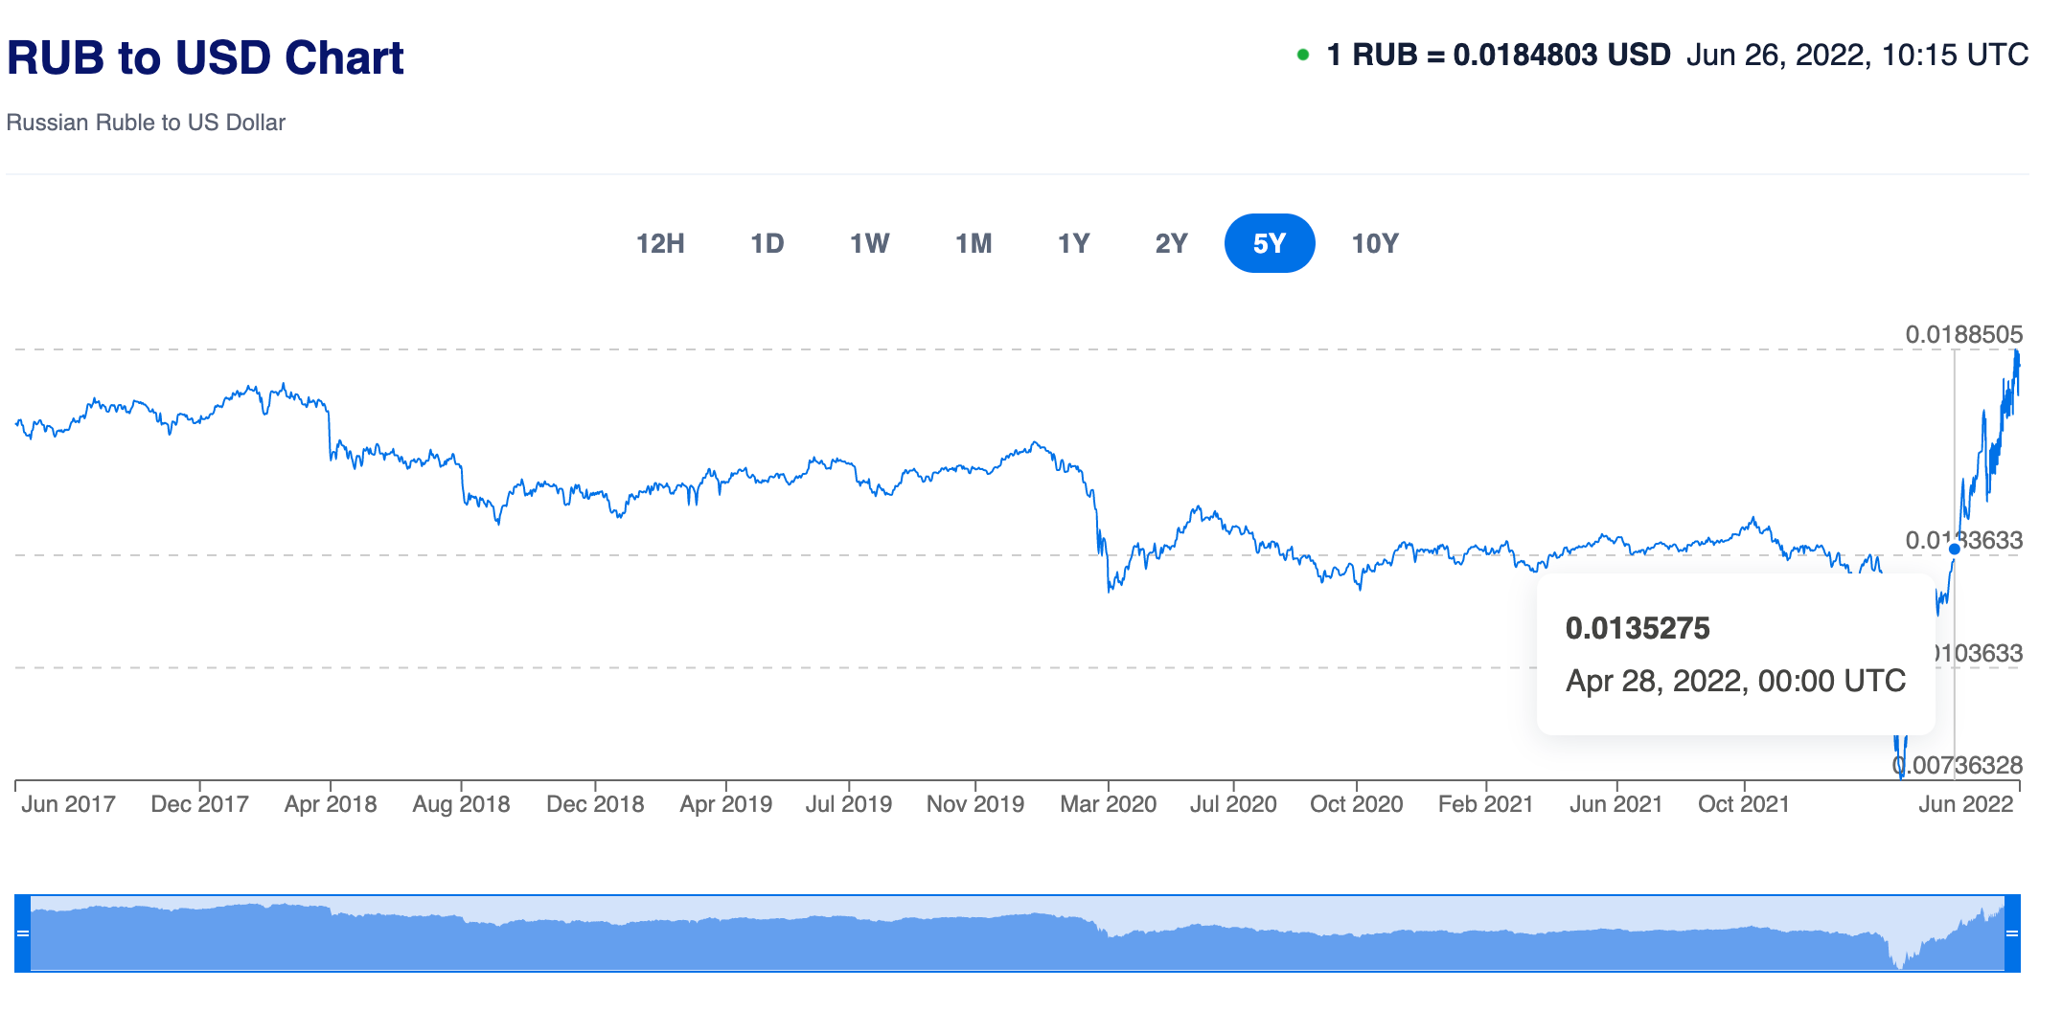The image size is (2062, 1011).
Task: Expand chart to 10Y range
Action: [1374, 243]
